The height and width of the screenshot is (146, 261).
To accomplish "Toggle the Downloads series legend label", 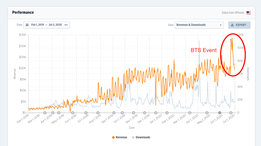I will [x=143, y=137].
